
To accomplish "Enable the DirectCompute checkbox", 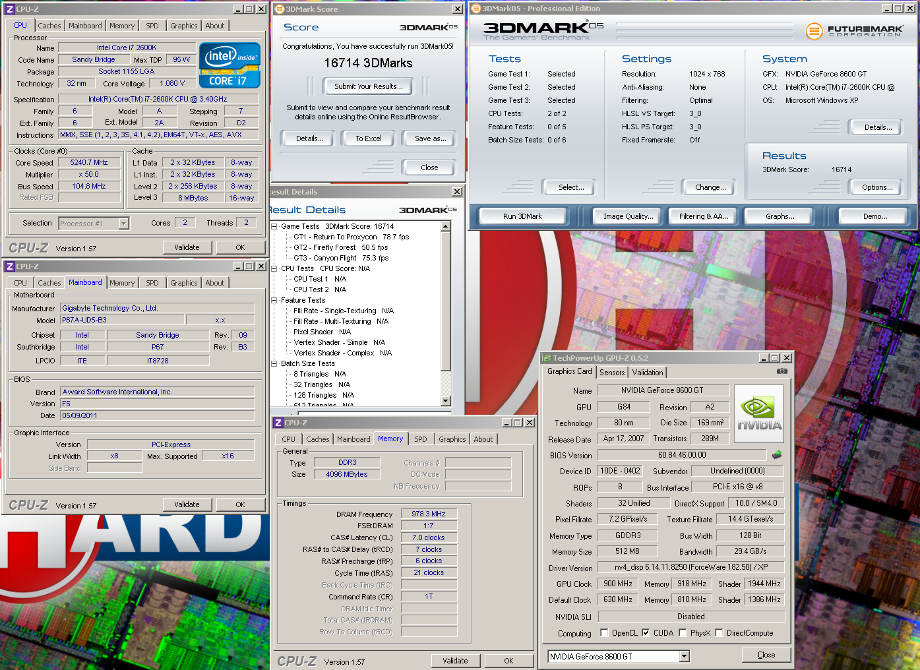I will (719, 632).
